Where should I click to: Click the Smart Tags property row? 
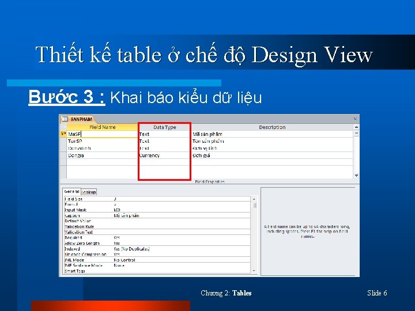[x=157, y=271]
